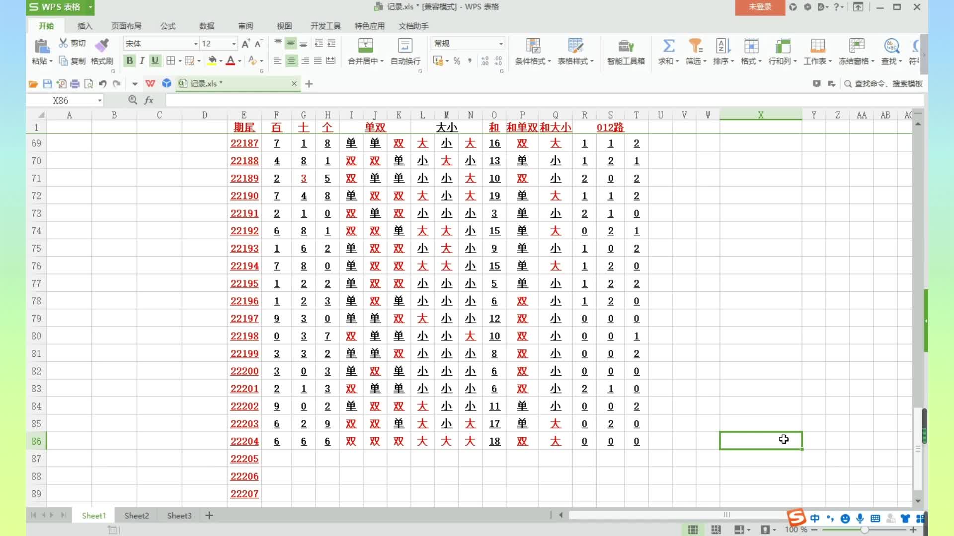This screenshot has height=536, width=954.
Task: Open the Filter funnel tool
Action: click(695, 46)
